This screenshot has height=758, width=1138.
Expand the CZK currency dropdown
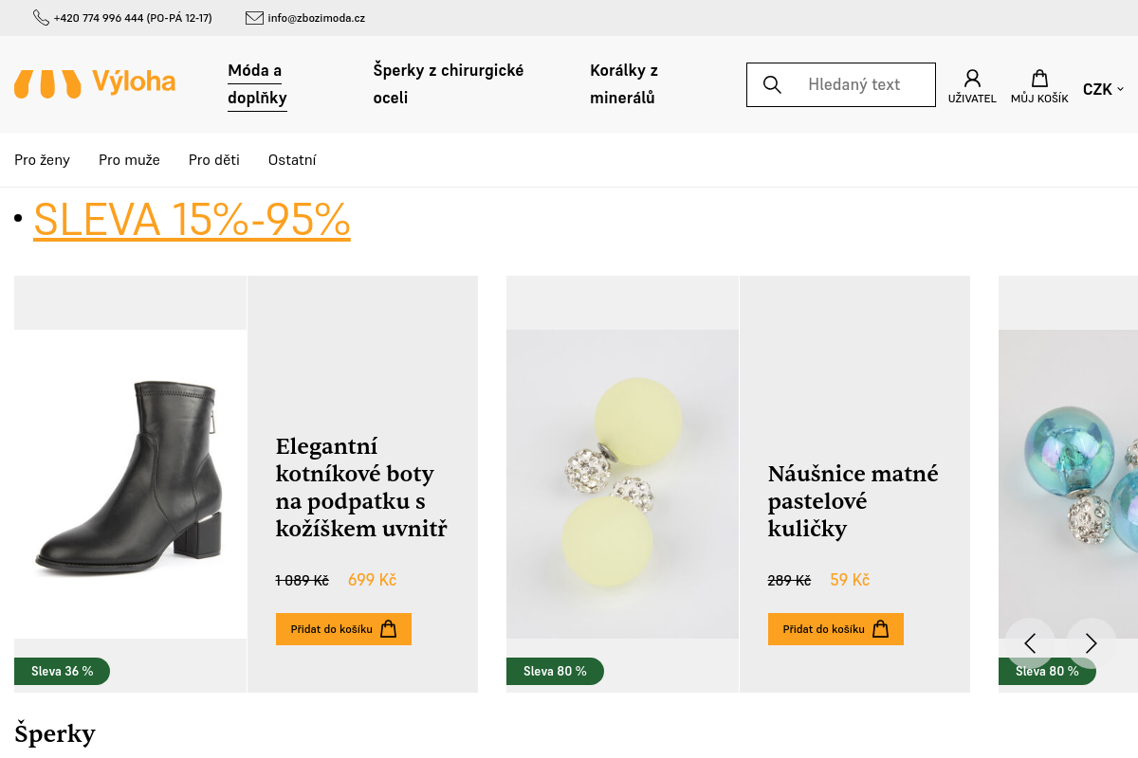click(1103, 89)
